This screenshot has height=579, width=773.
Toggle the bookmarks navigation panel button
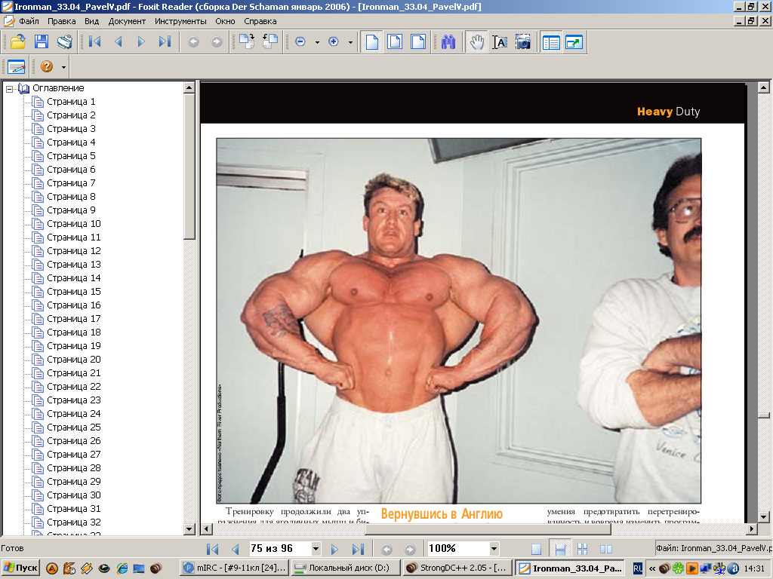pyautogui.click(x=551, y=42)
